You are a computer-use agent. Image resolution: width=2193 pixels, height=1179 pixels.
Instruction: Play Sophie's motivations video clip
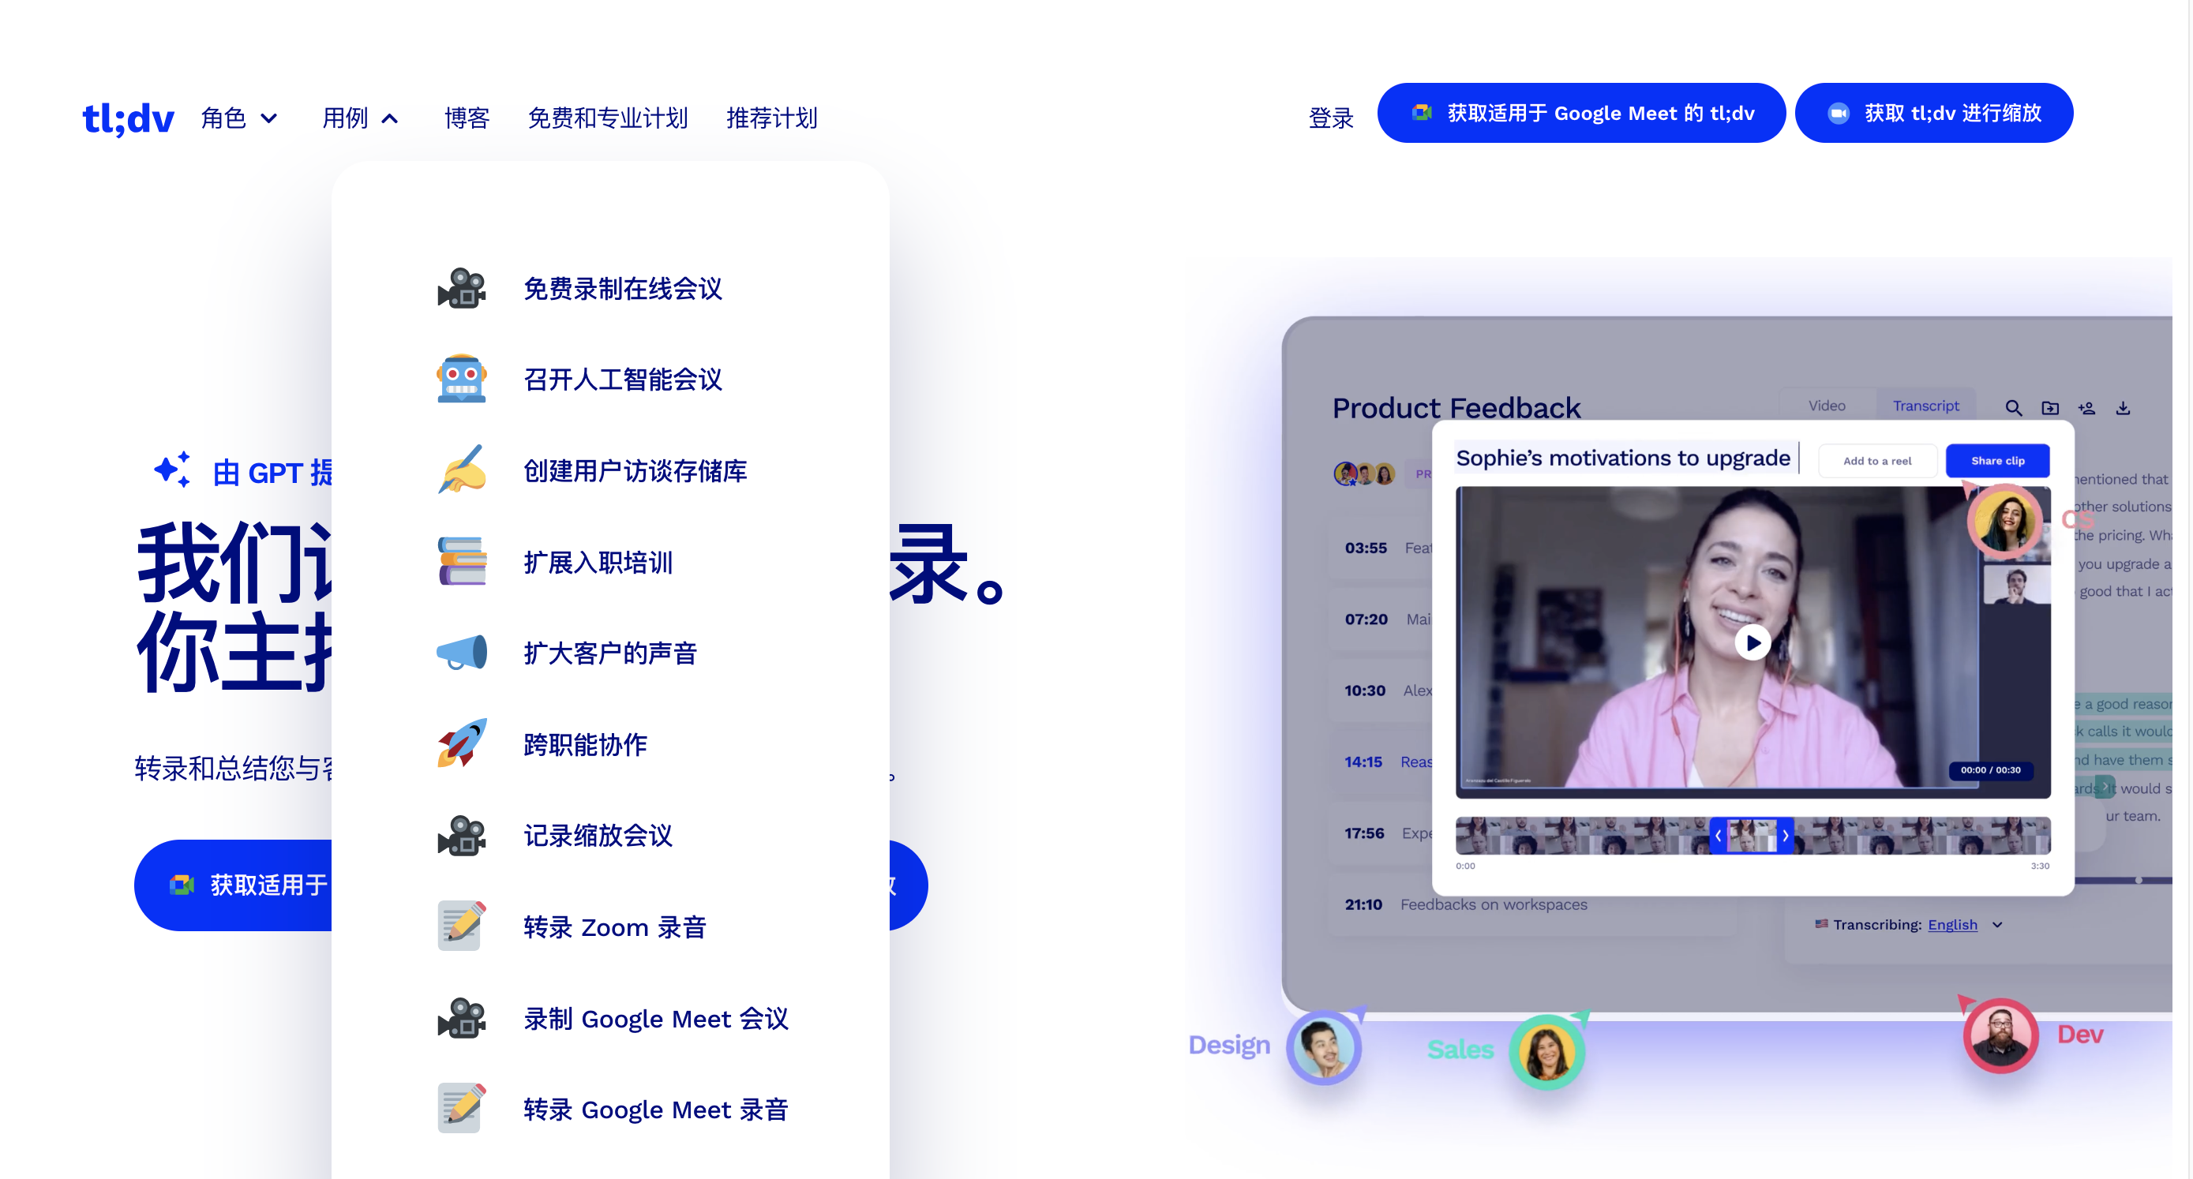(x=1753, y=642)
